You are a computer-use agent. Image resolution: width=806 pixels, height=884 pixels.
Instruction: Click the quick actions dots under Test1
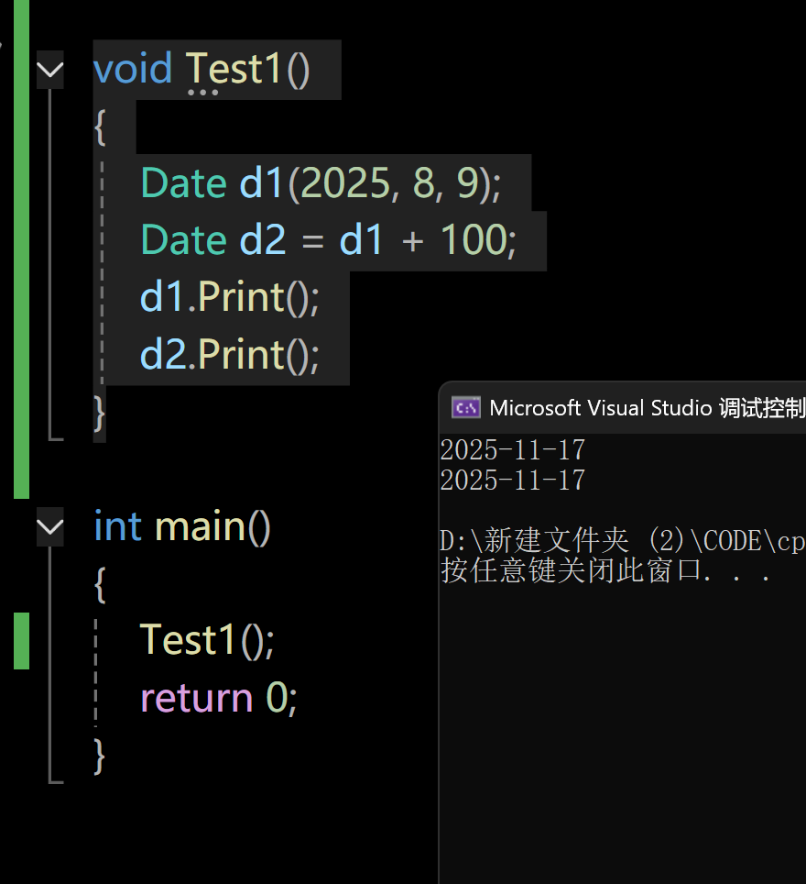202,92
